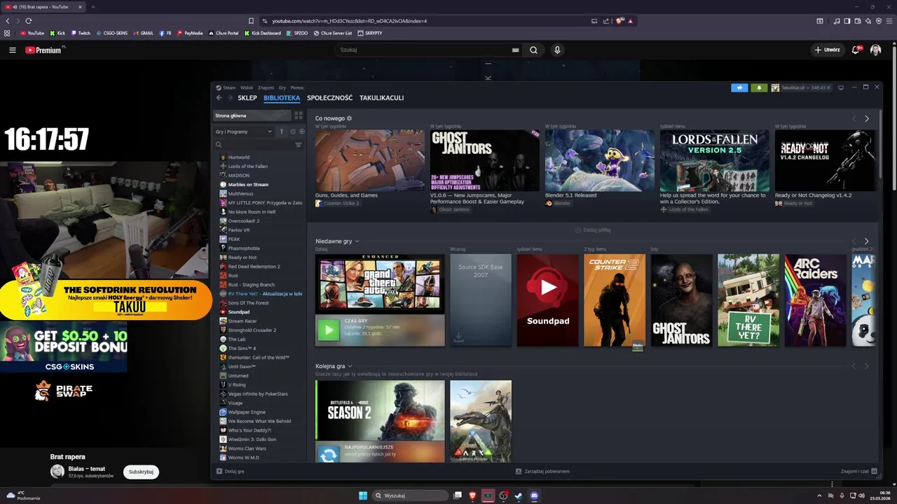The image size is (897, 504).
Task: Select Phasmophobia in game list
Action: coord(244,248)
